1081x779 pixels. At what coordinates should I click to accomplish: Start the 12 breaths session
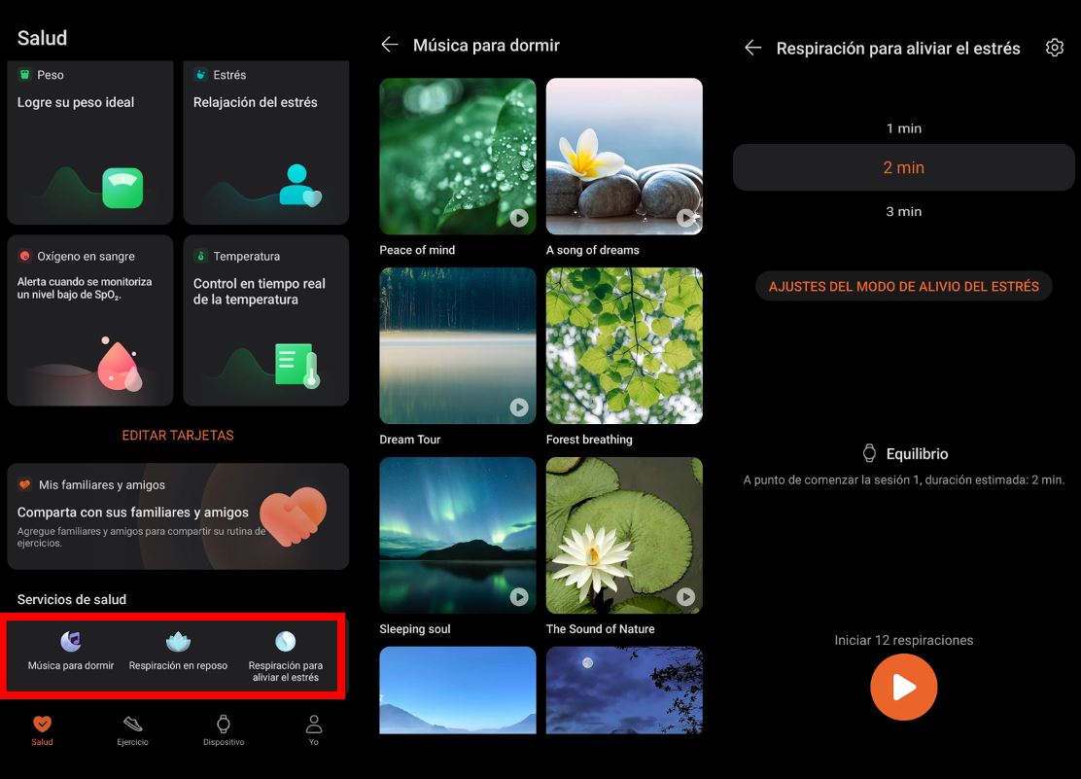[x=903, y=688]
